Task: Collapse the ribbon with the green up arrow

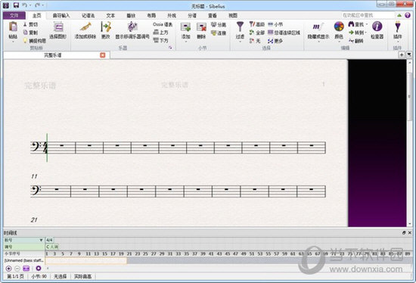Action: 399,15
